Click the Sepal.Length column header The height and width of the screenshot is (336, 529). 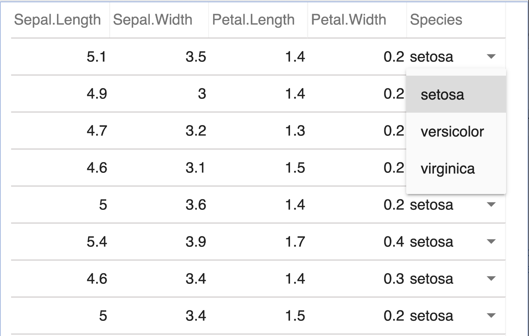click(x=57, y=20)
